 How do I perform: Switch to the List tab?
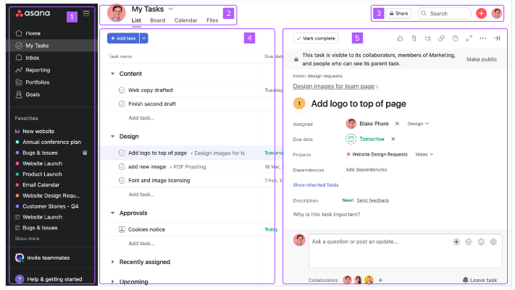click(136, 20)
